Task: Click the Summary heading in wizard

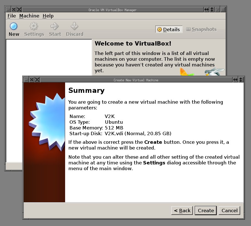Action: 87,91
